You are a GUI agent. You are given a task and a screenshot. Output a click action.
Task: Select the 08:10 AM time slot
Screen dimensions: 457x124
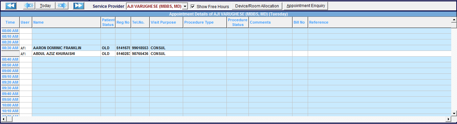10,36
